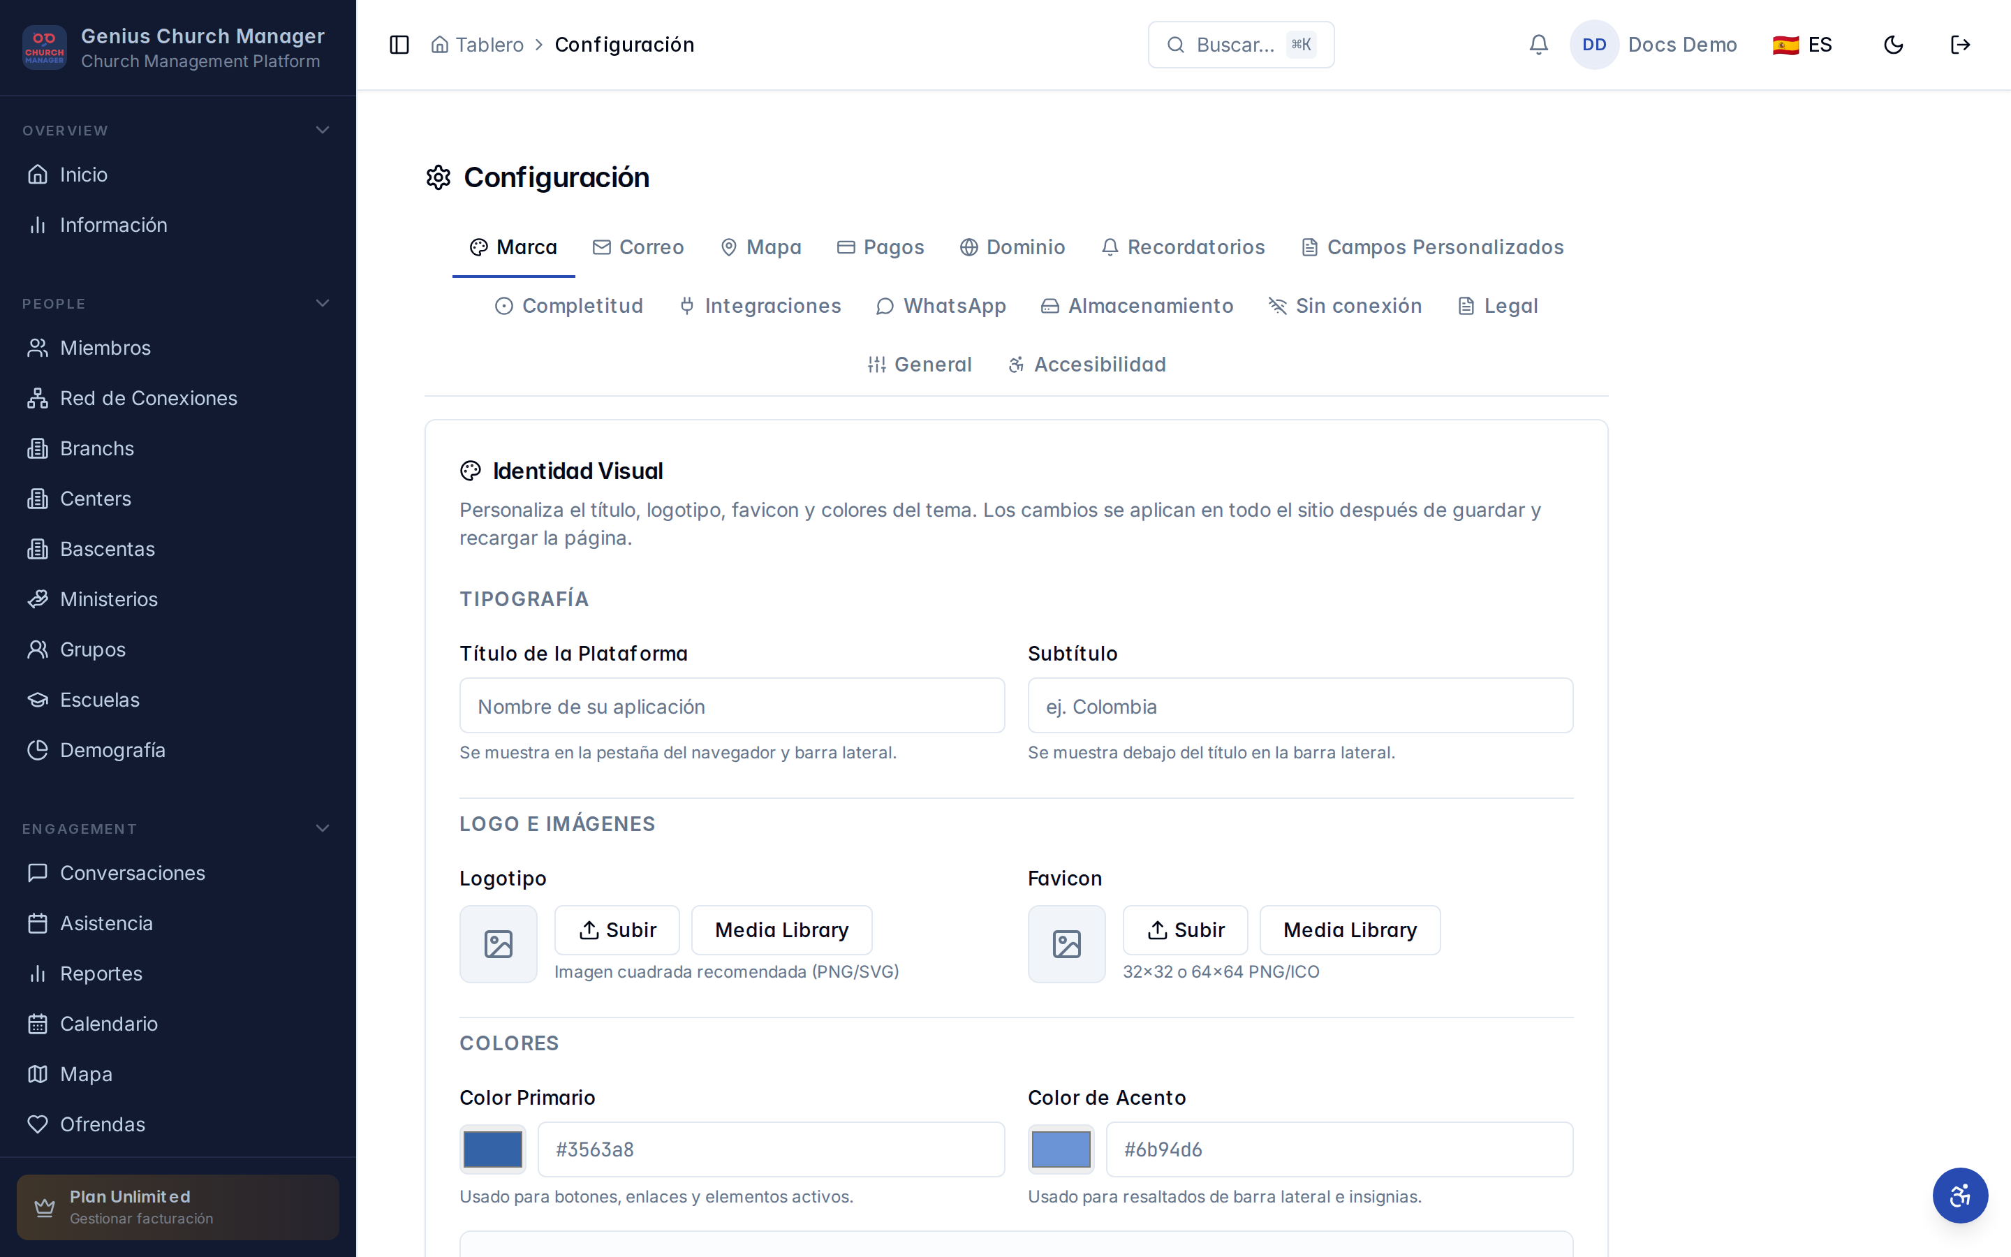Screen dimensions: 2011x1257
Task: Open Bascentas in the sidebar
Action: tap(178, 549)
